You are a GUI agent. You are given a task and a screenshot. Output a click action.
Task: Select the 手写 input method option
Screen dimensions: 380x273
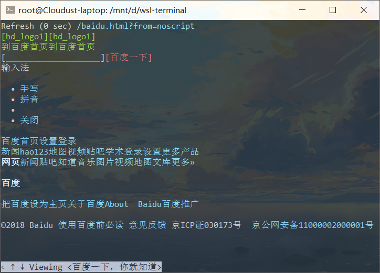(29, 89)
